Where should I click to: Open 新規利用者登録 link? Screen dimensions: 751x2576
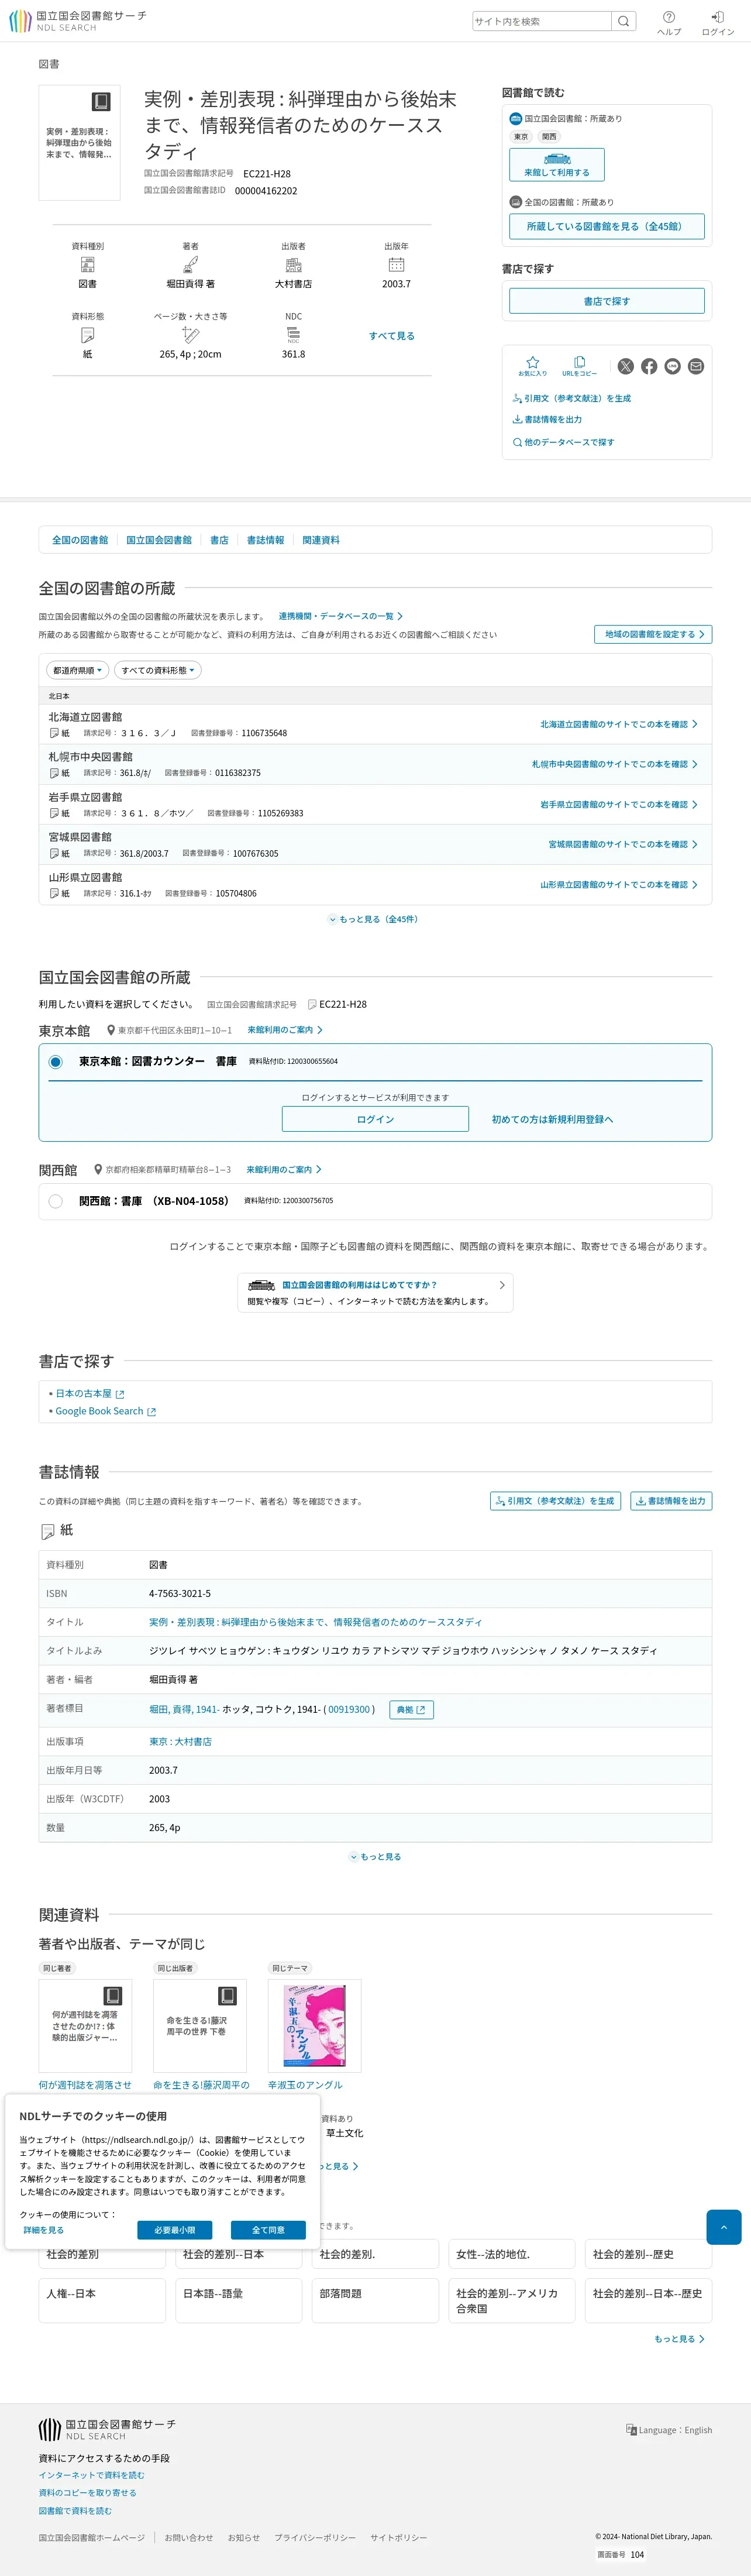pyautogui.click(x=552, y=1119)
